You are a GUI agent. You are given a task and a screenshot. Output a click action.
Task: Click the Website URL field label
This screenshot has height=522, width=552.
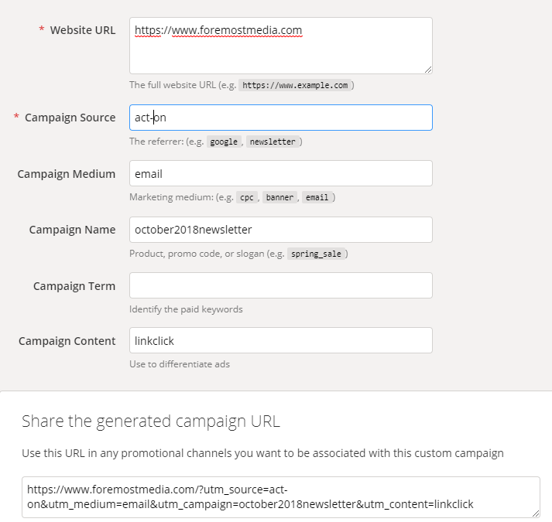tap(82, 30)
